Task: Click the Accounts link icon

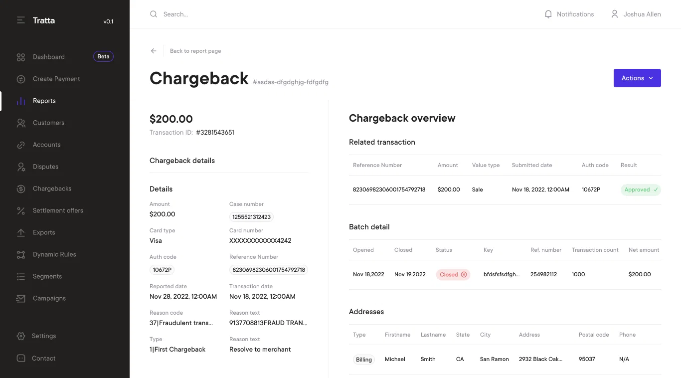Action: 20,145
